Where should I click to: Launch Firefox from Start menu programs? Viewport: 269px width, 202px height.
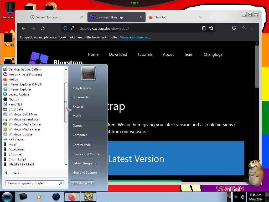point(33,79)
